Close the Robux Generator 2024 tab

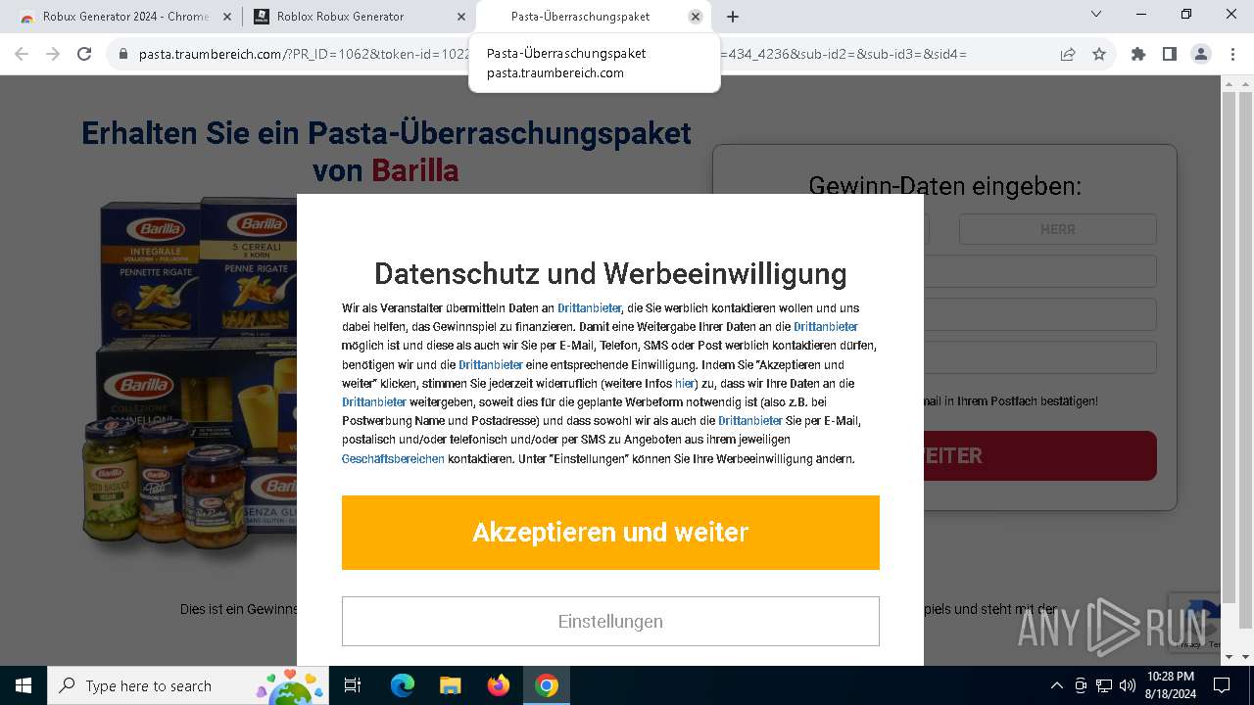227,17
